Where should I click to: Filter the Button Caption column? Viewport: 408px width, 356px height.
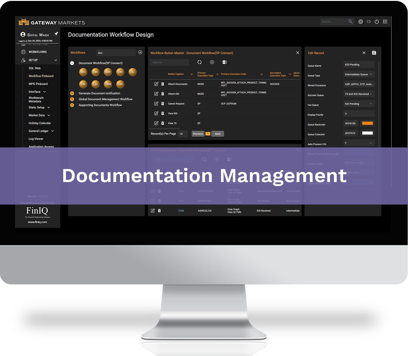192,74
